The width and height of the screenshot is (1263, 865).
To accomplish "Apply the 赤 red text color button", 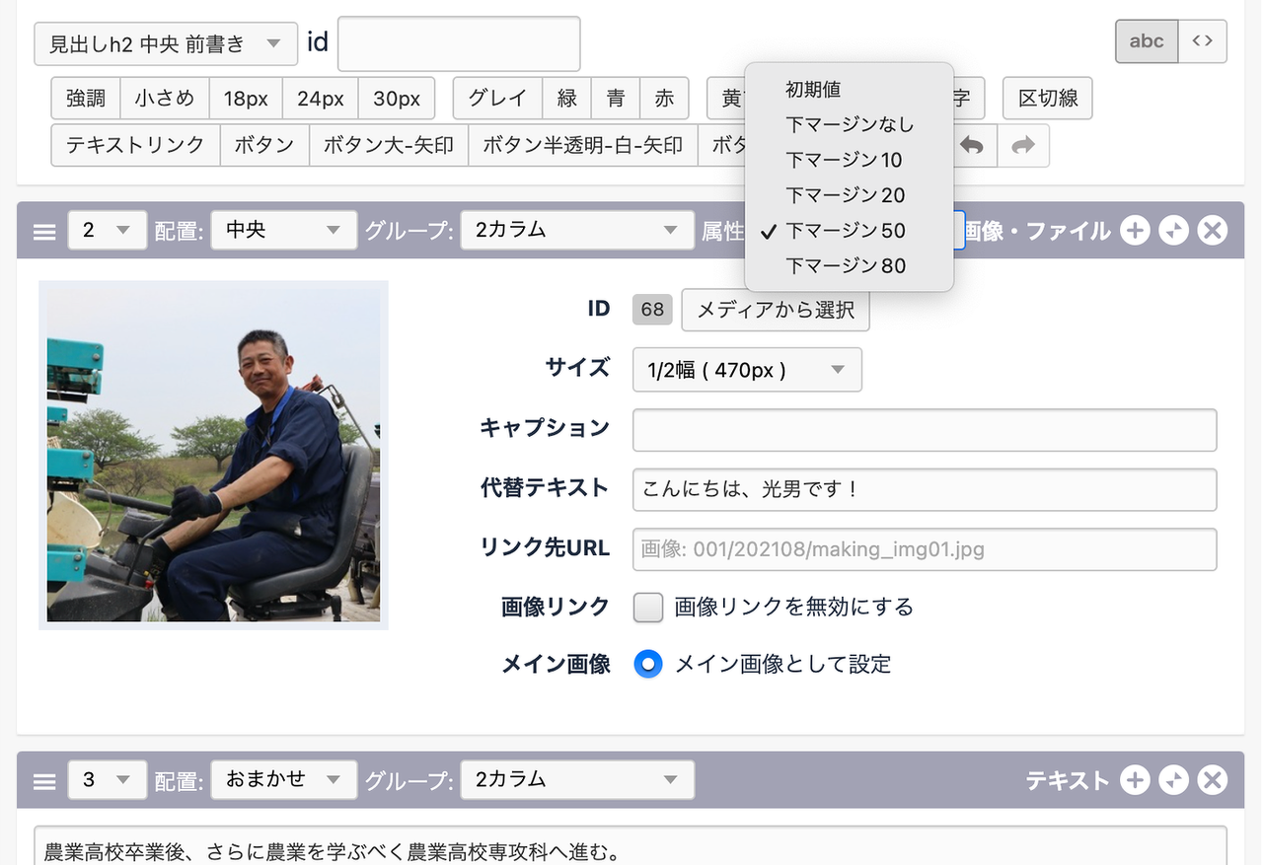I will click(x=664, y=99).
